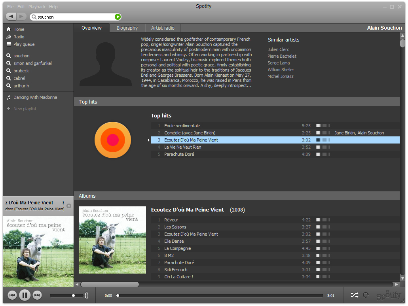Click the track progress seek bar
This screenshot has width=408, height=306.
click(x=220, y=296)
